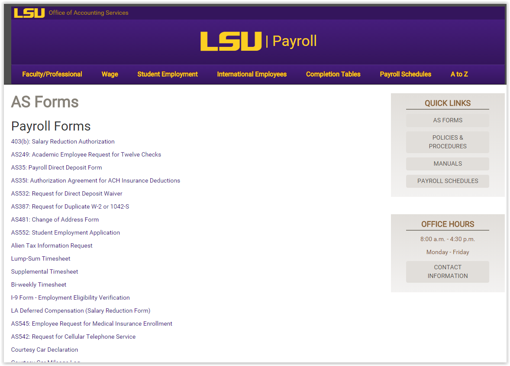This screenshot has width=510, height=366.
Task: Open the A to Z index
Action: point(459,74)
